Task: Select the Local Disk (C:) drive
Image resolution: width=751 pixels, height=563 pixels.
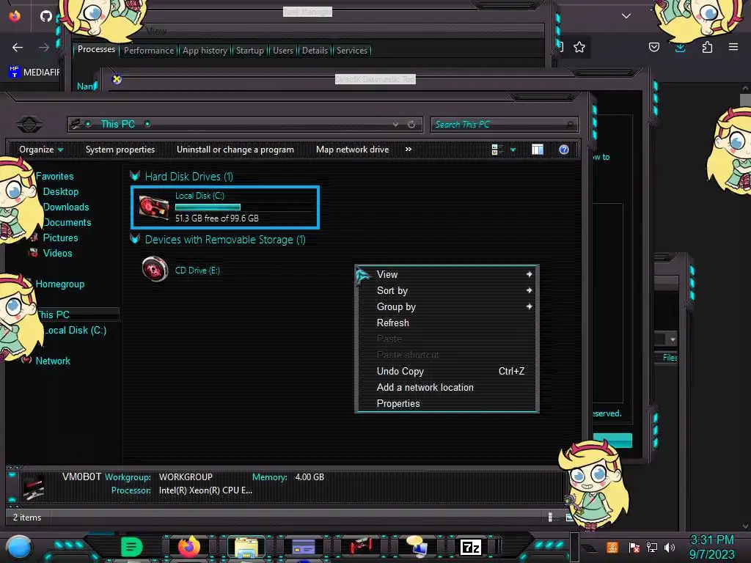Action: pyautogui.click(x=225, y=207)
